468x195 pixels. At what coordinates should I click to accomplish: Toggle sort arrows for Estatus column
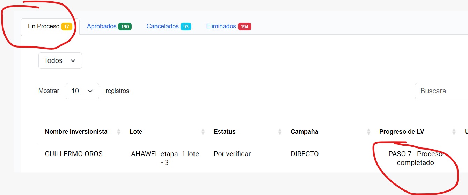pyautogui.click(x=280, y=132)
